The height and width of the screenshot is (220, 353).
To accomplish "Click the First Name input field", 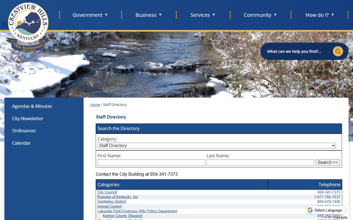I will (x=151, y=163).
